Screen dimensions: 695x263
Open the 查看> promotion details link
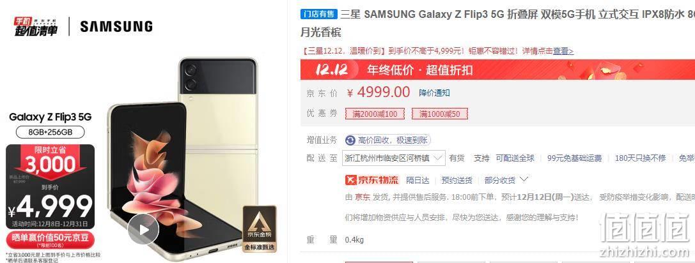click(563, 51)
